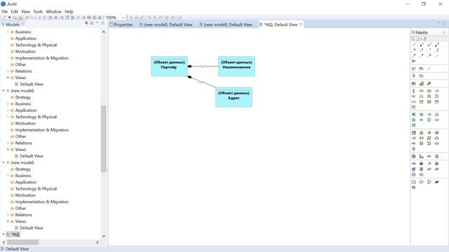Open the Window menu
449x252 pixels.
tap(53, 11)
